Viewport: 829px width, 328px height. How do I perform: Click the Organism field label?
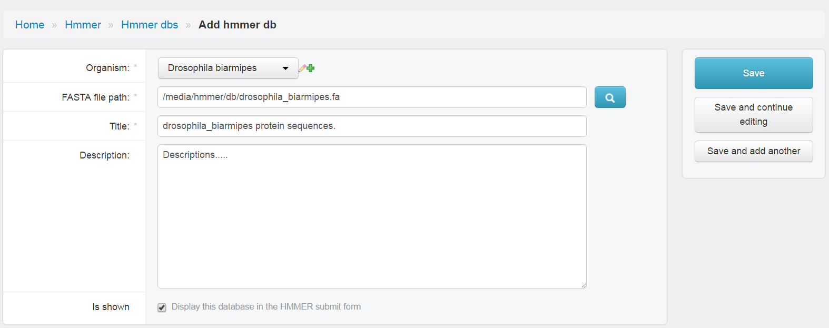coord(107,68)
